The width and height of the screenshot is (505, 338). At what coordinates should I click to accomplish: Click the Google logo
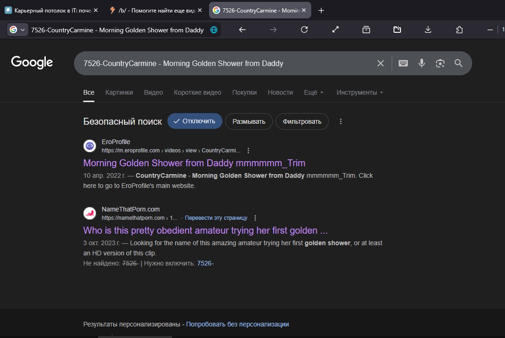(x=32, y=62)
